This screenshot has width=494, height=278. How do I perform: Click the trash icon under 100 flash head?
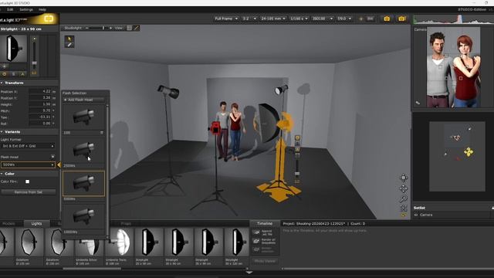[x=101, y=133]
